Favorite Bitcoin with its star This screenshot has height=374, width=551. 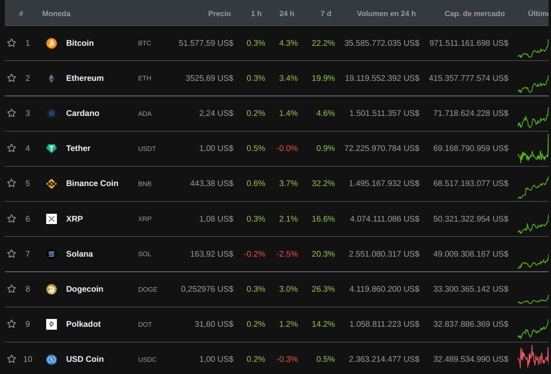(12, 43)
